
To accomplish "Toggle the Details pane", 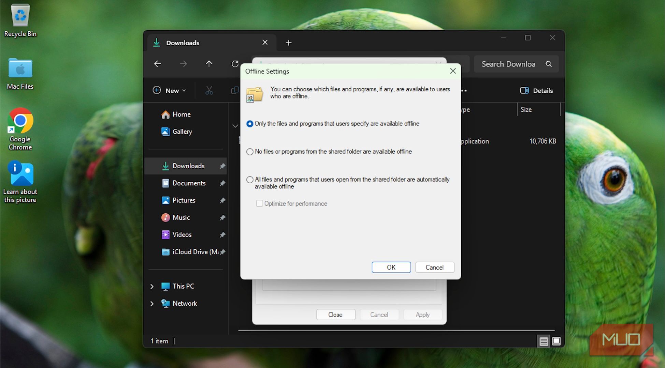I will (x=536, y=90).
